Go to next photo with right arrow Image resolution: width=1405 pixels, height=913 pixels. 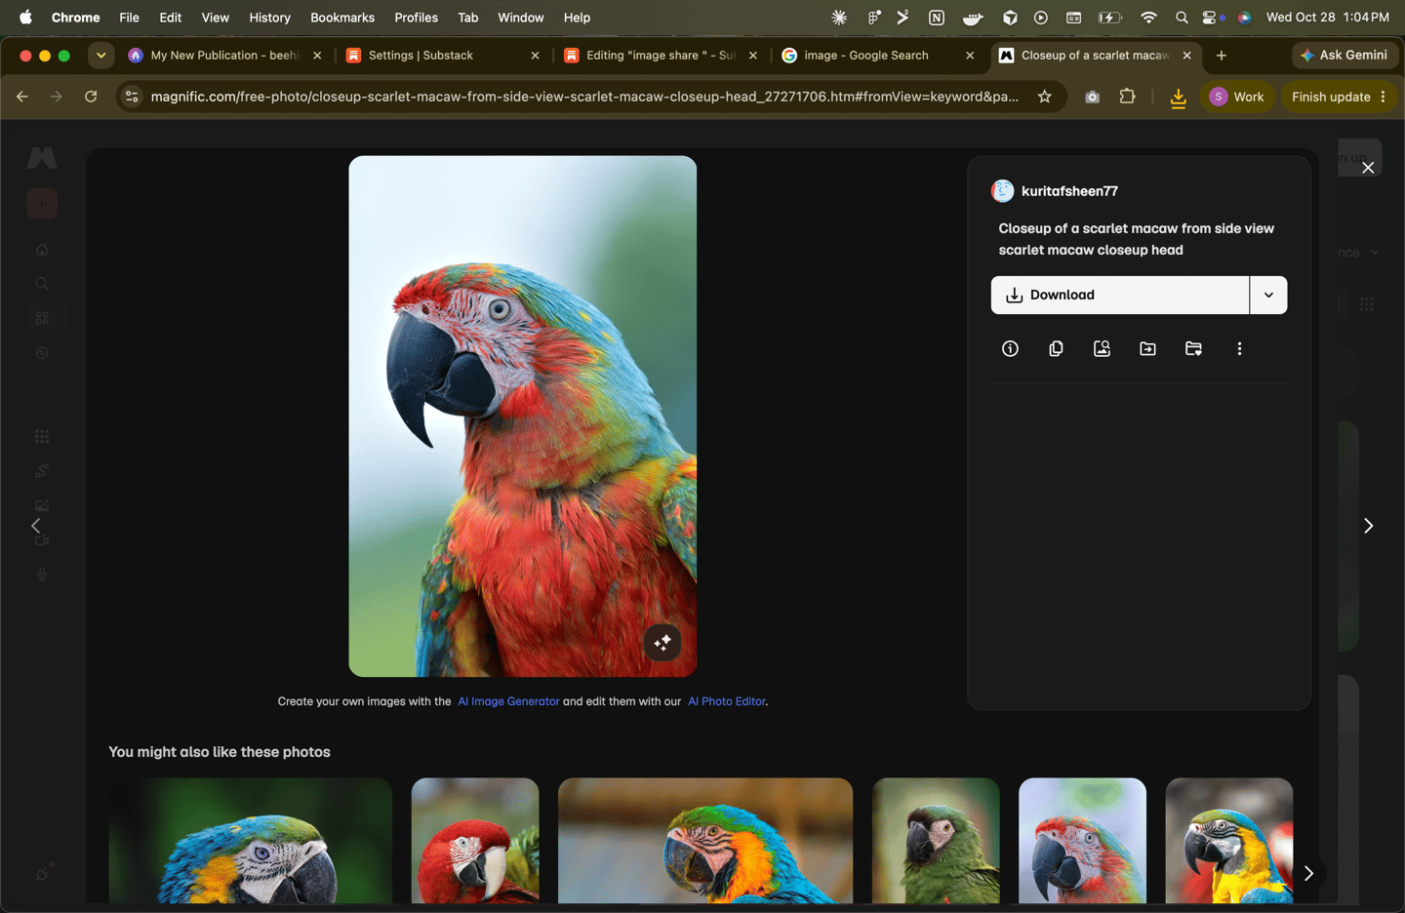pos(1368,526)
